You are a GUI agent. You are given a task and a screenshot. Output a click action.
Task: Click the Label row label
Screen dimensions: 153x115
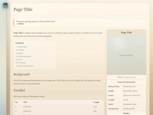(x=111, y=104)
